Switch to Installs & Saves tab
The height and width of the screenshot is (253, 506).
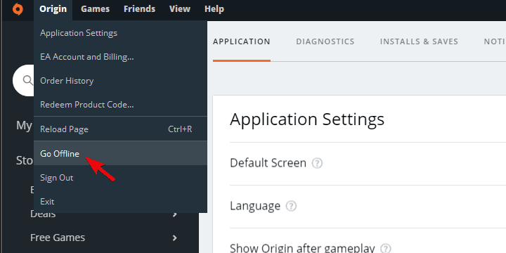tap(419, 41)
